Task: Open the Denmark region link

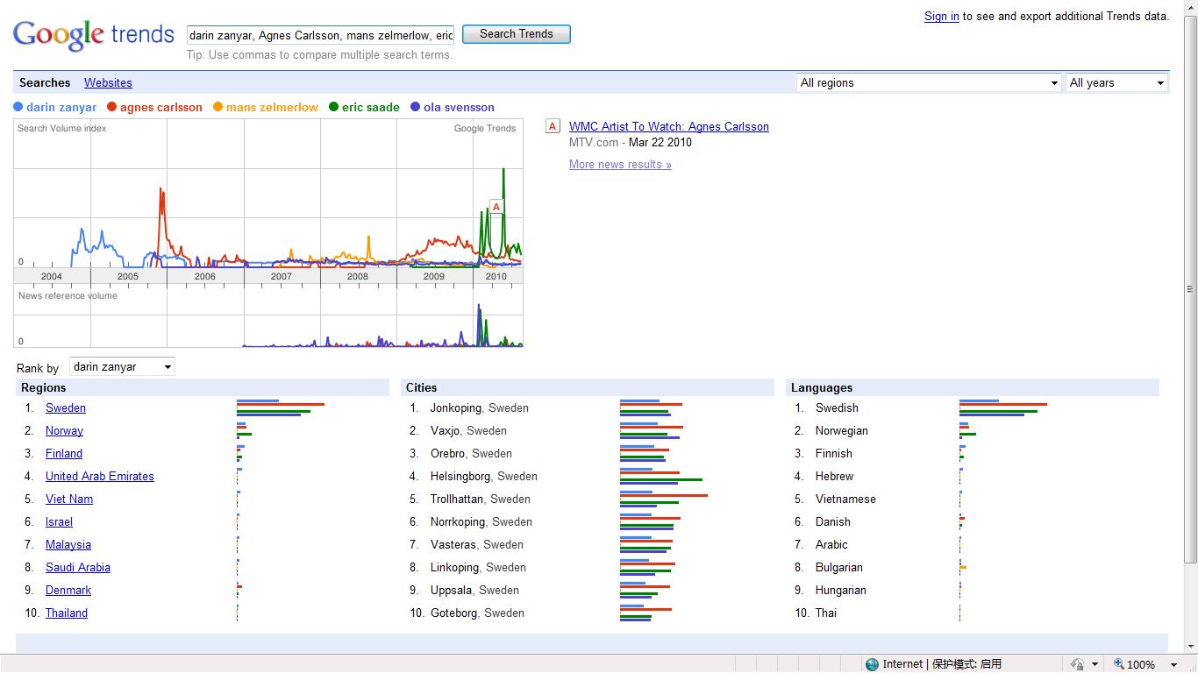Action: 68,590
